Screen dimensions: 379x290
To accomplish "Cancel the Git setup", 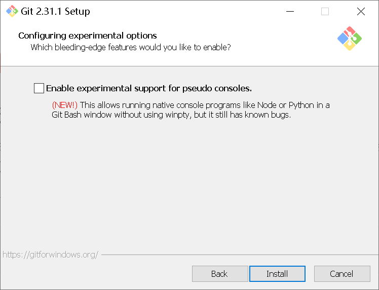I will [x=342, y=274].
